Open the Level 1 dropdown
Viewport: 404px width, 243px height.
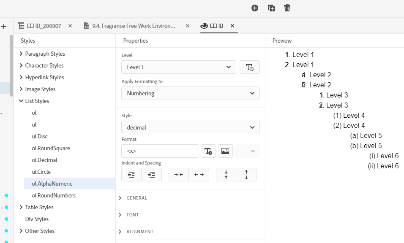pos(178,67)
